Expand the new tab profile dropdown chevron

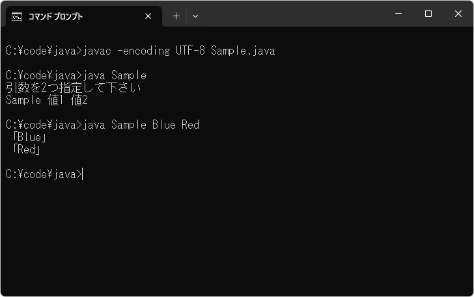tap(195, 16)
